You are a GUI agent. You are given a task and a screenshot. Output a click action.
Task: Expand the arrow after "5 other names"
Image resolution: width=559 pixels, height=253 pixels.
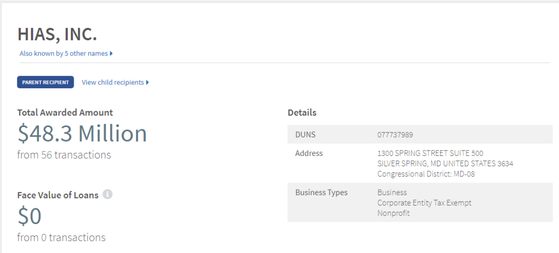click(111, 53)
